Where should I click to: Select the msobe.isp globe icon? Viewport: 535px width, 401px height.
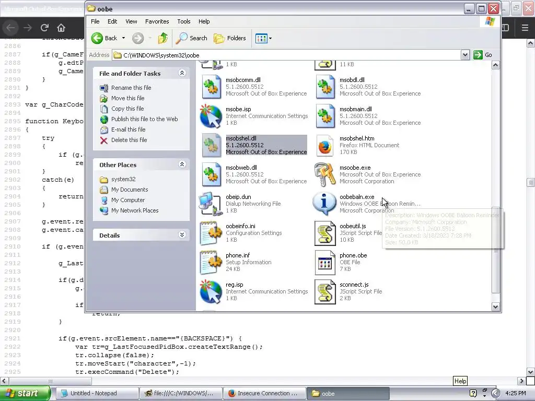(211, 116)
